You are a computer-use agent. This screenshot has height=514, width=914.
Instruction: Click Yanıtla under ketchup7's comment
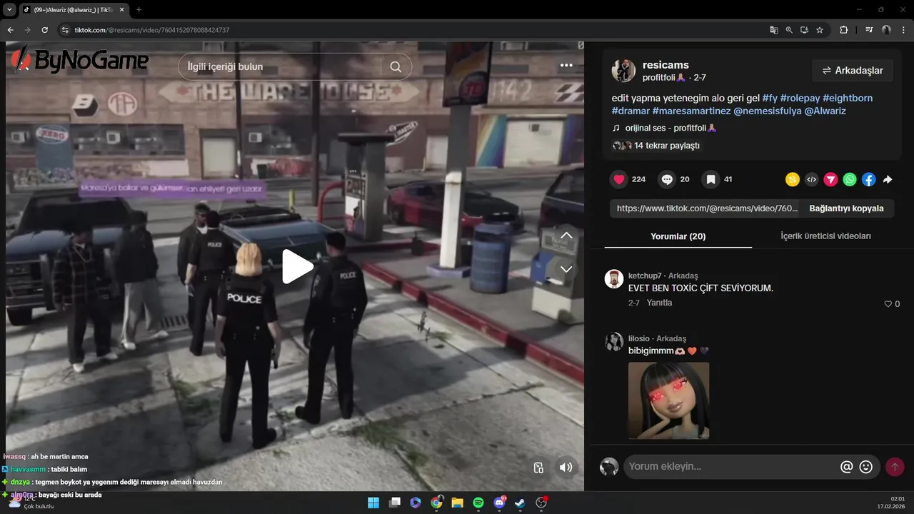point(659,303)
